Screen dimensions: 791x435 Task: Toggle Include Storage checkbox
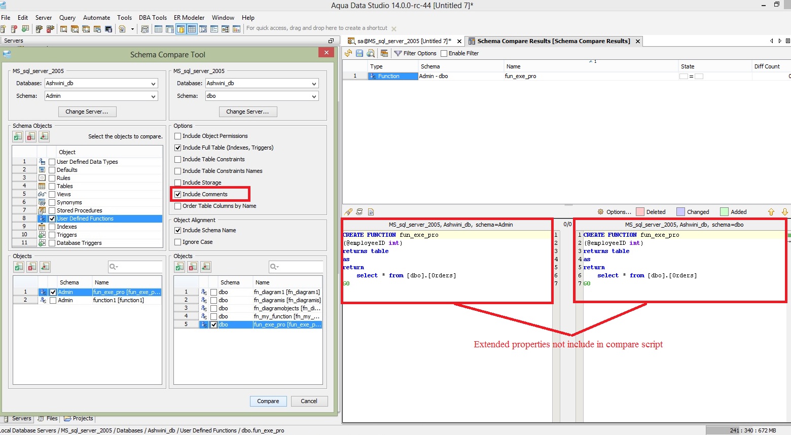pos(178,183)
